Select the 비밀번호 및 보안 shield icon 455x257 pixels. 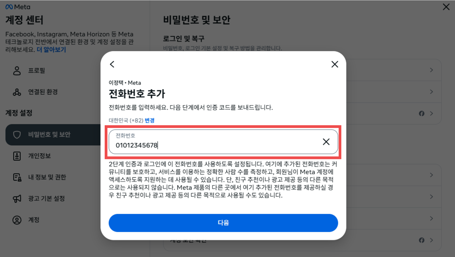coord(17,135)
